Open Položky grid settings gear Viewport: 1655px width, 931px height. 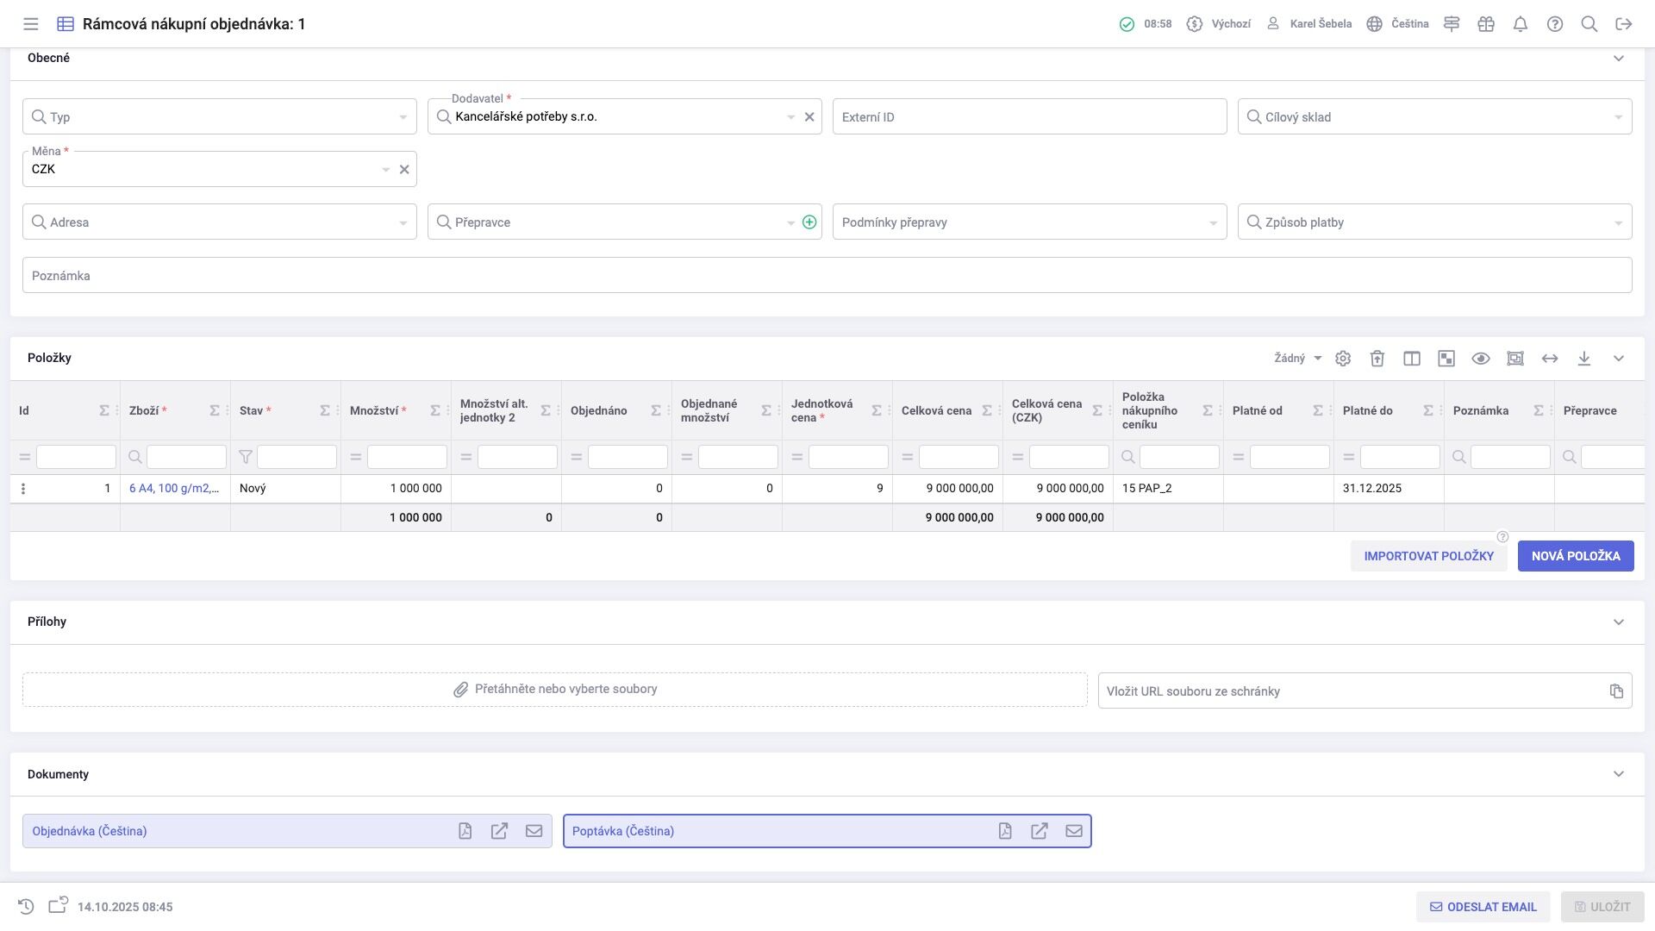1343,359
